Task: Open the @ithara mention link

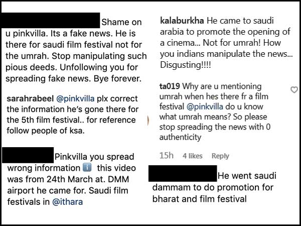Action: tap(67, 202)
